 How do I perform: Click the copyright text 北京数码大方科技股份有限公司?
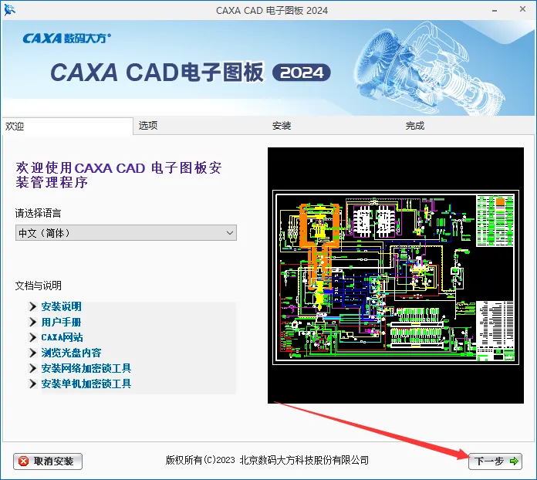[304, 460]
